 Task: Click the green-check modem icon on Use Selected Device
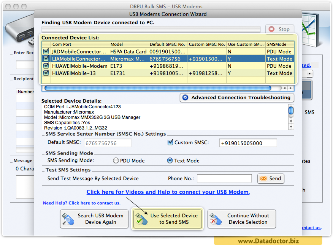tap(141, 219)
